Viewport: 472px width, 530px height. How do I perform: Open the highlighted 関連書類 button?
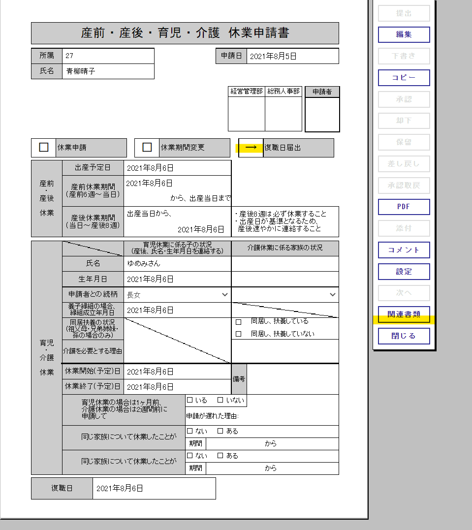click(404, 314)
